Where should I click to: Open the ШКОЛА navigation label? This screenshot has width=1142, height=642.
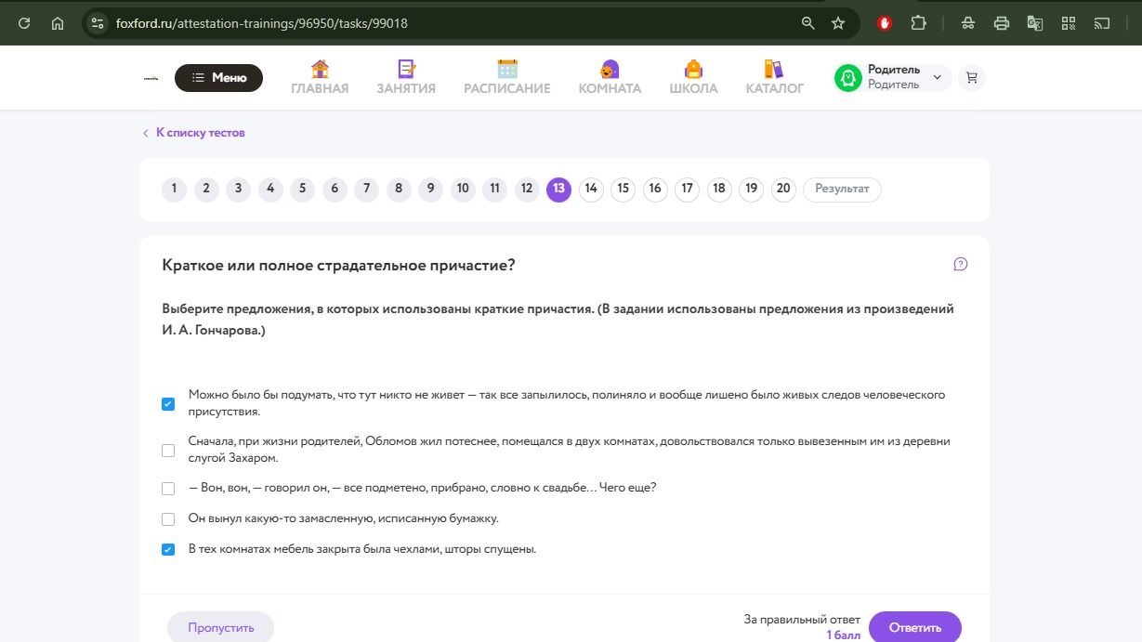(693, 88)
